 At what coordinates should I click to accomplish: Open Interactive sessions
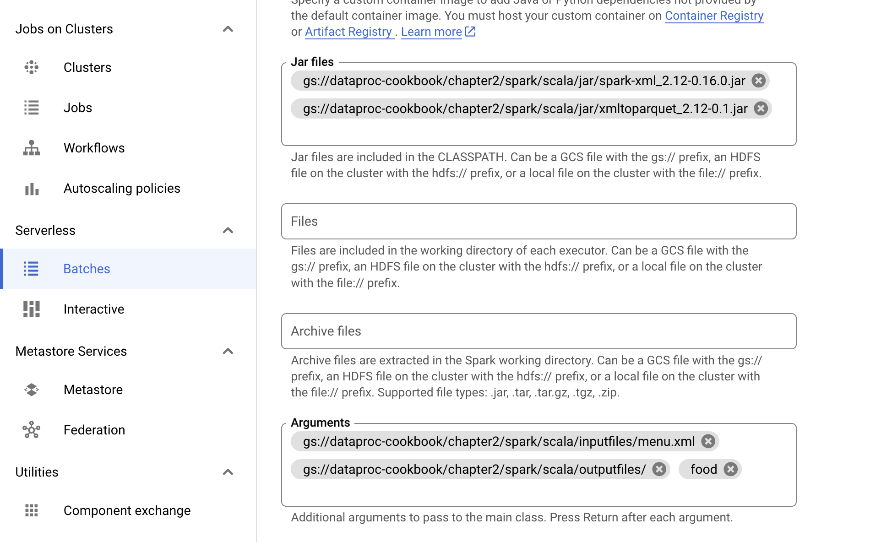click(x=94, y=309)
